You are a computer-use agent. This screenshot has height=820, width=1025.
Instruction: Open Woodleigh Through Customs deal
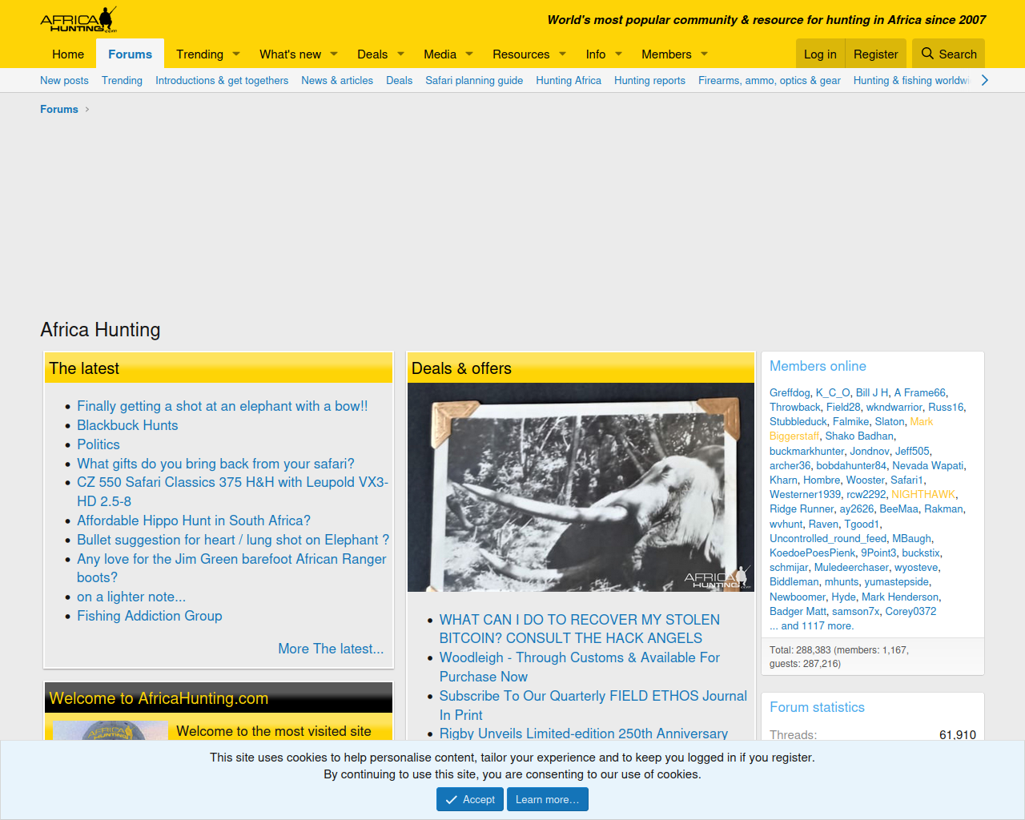click(580, 667)
